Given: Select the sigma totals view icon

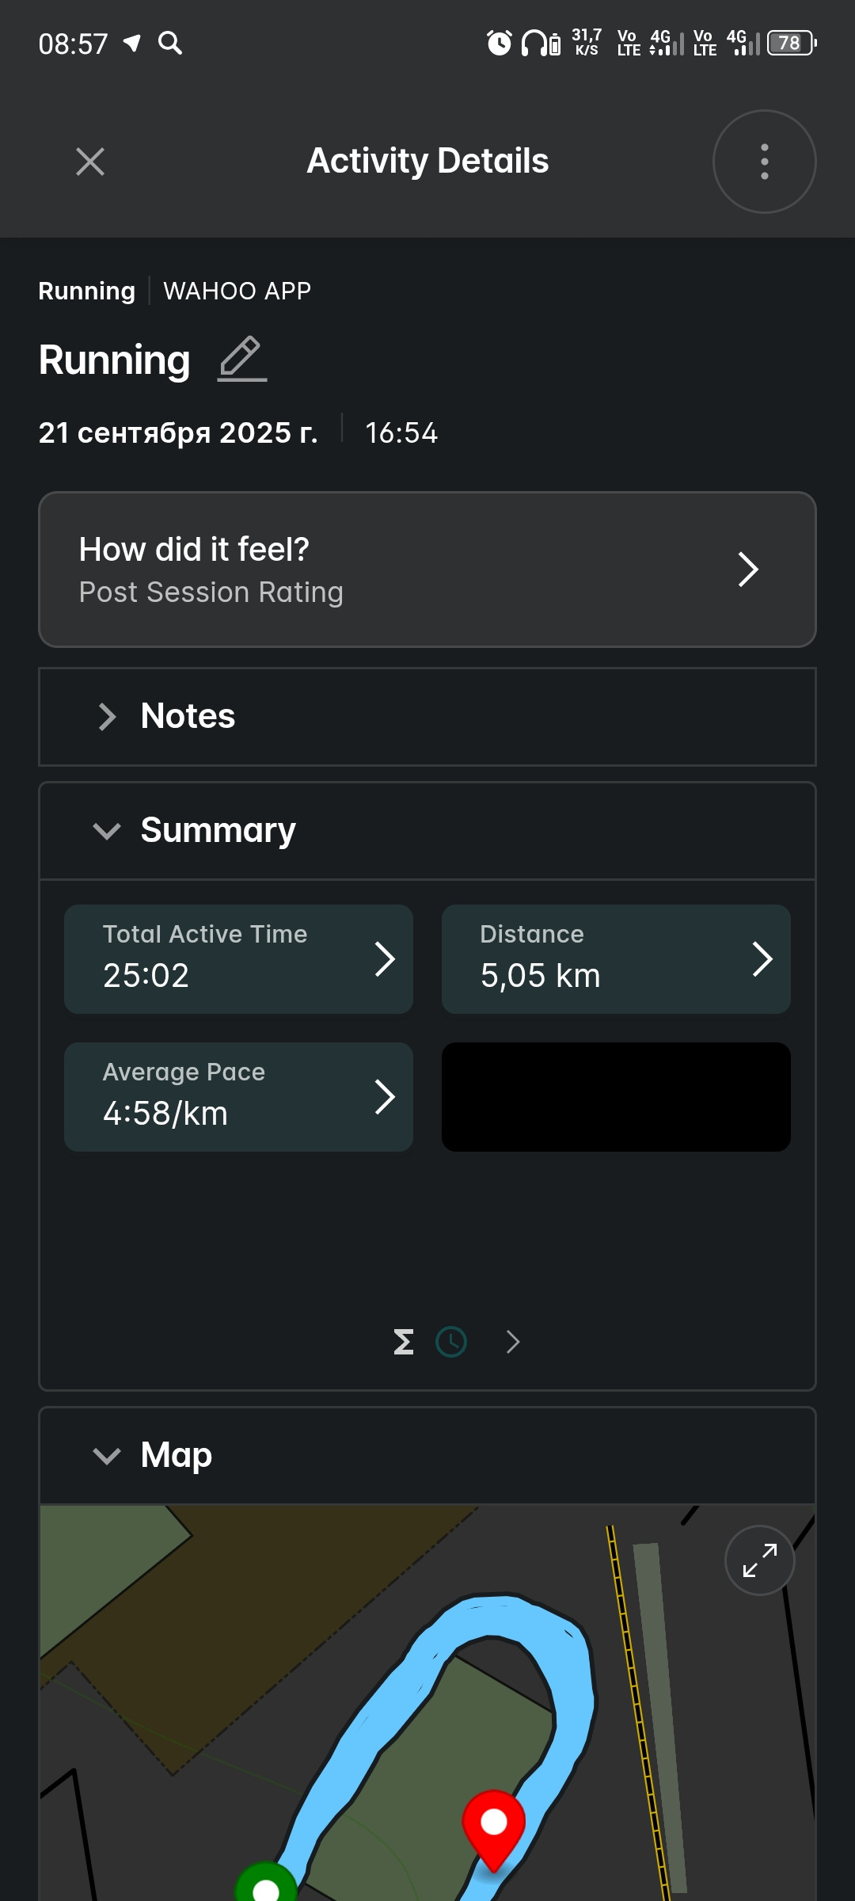Looking at the screenshot, I should click(x=404, y=1342).
